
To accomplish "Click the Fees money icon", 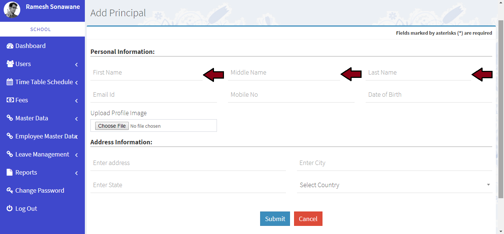I will [x=10, y=100].
